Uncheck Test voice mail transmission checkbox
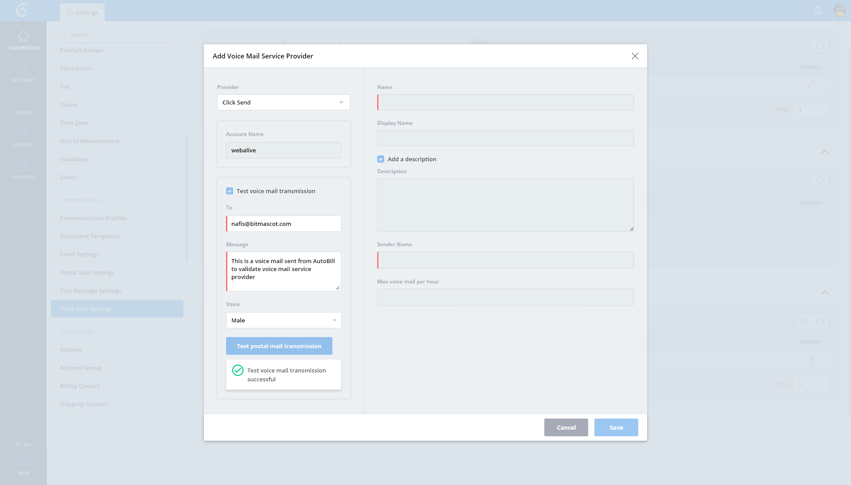 (230, 191)
